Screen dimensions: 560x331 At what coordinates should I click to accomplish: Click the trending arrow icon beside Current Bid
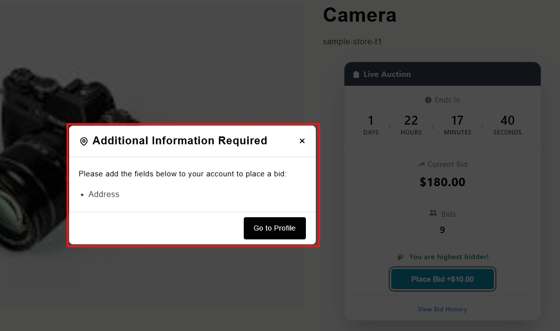(421, 165)
